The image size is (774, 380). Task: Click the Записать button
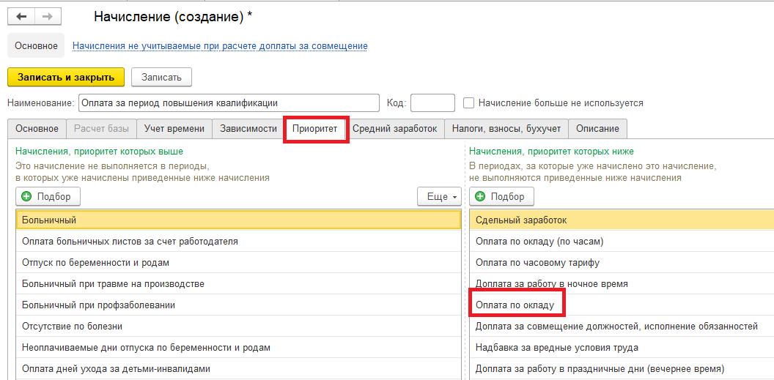coord(161,78)
